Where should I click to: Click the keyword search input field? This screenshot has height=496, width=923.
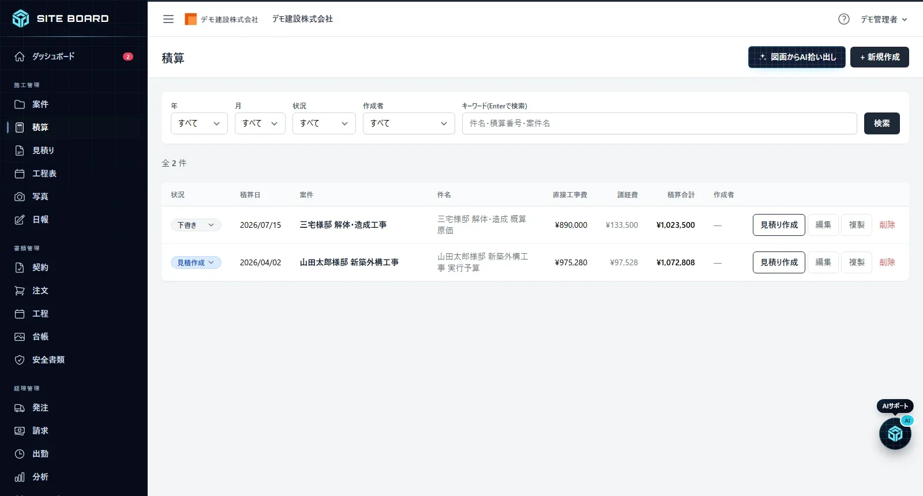[x=659, y=123]
